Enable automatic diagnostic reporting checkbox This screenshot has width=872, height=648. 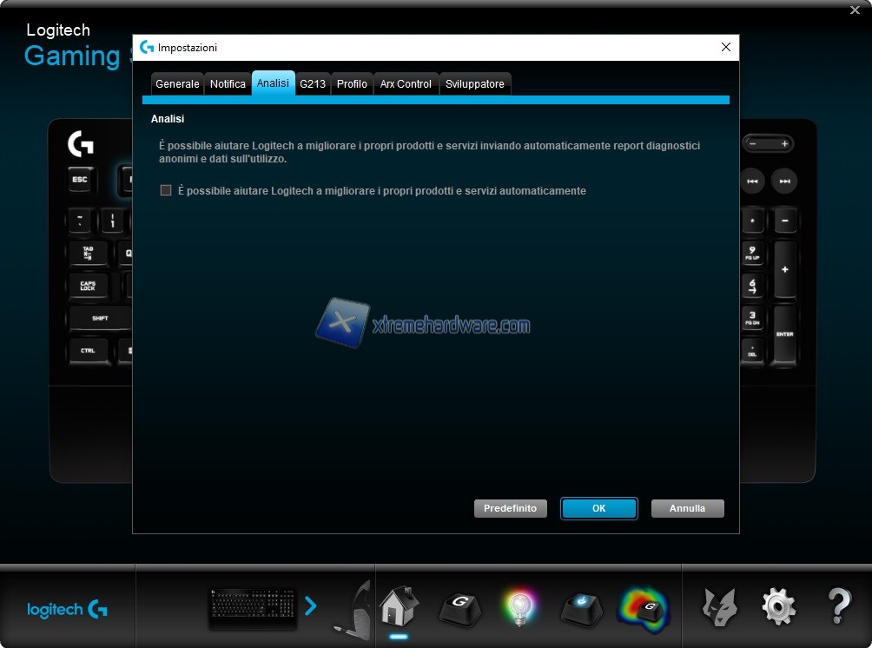pyautogui.click(x=166, y=190)
